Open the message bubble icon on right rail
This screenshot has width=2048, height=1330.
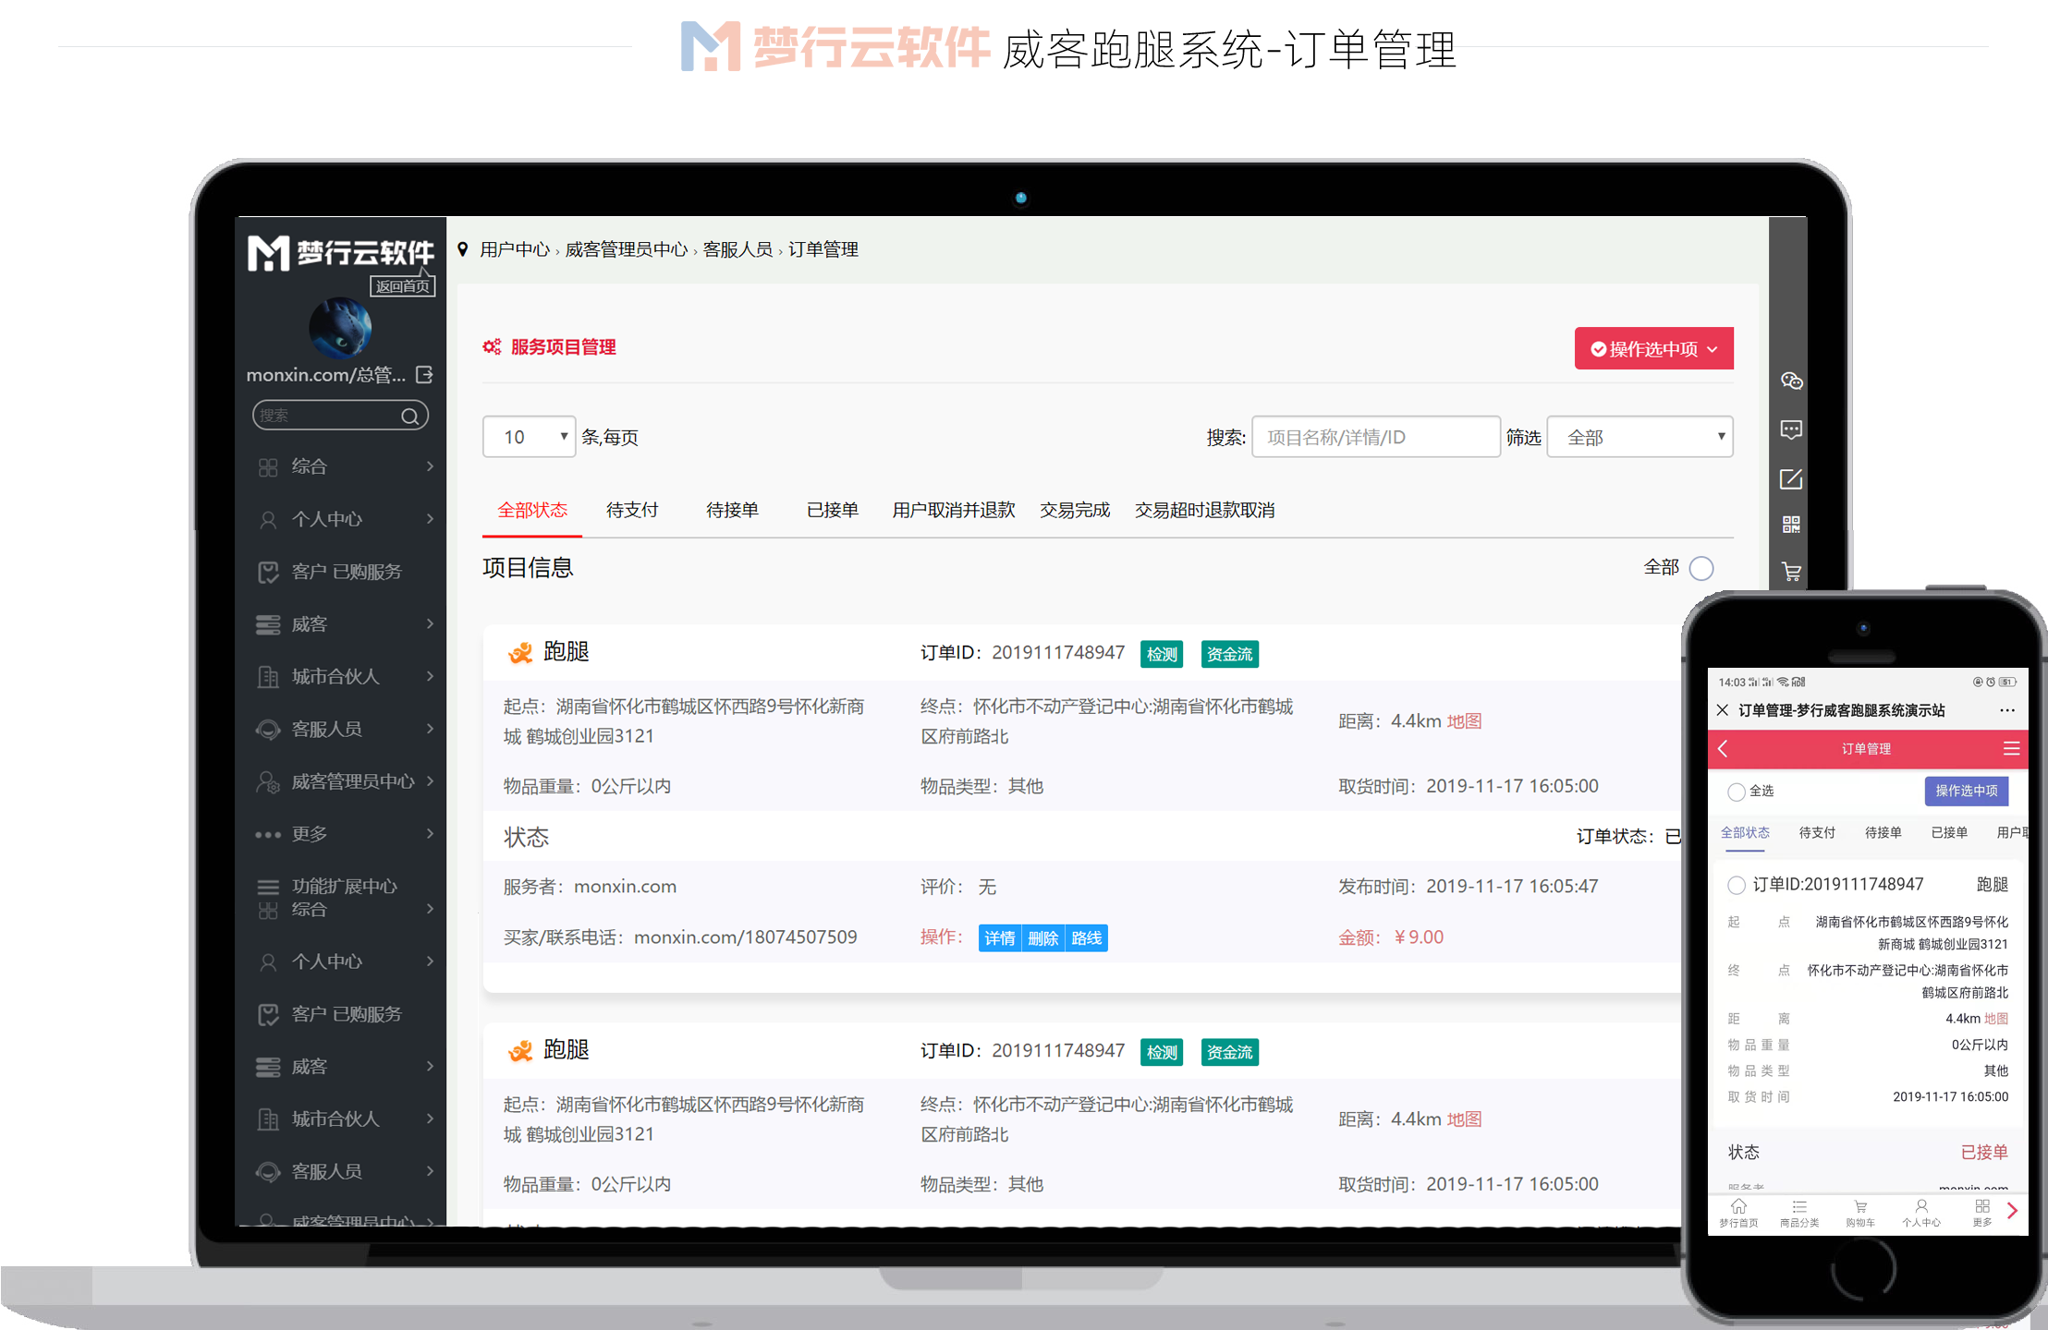point(1791,429)
